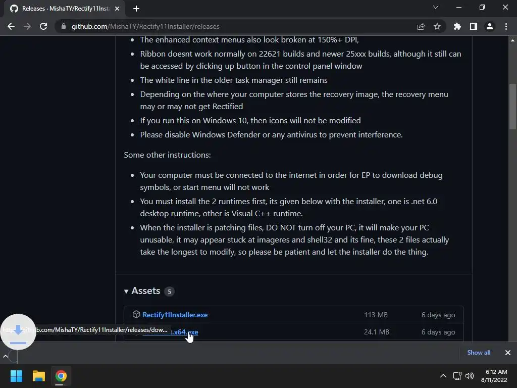Click the Assets count badge '5'
The image size is (517, 388).
tap(169, 292)
